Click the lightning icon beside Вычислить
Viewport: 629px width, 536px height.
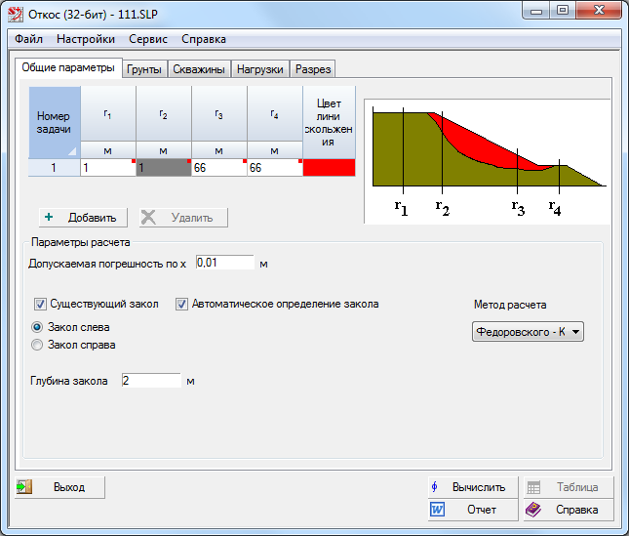click(x=436, y=487)
